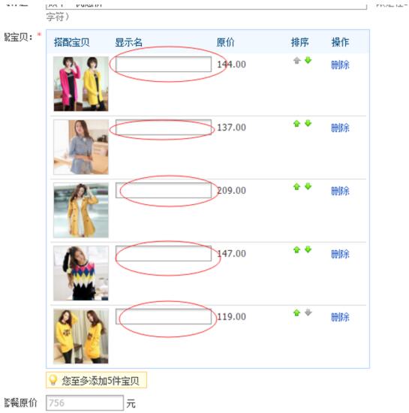Image resolution: width=409 pixels, height=413 pixels.
Task: Move the 209.00 item down
Action: click(x=308, y=186)
